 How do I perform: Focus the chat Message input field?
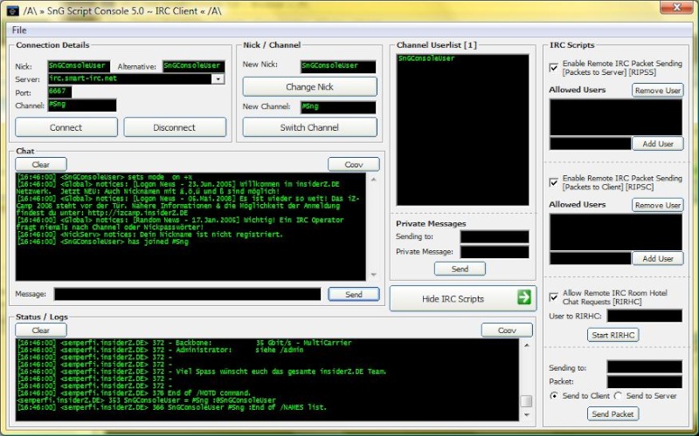pos(188,294)
